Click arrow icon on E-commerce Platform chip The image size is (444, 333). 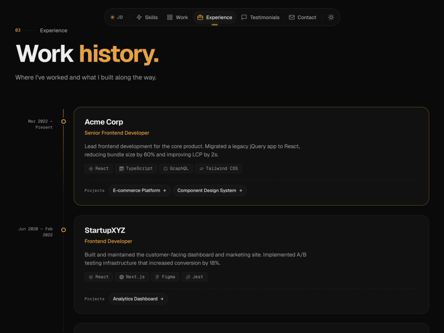pyautogui.click(x=164, y=190)
